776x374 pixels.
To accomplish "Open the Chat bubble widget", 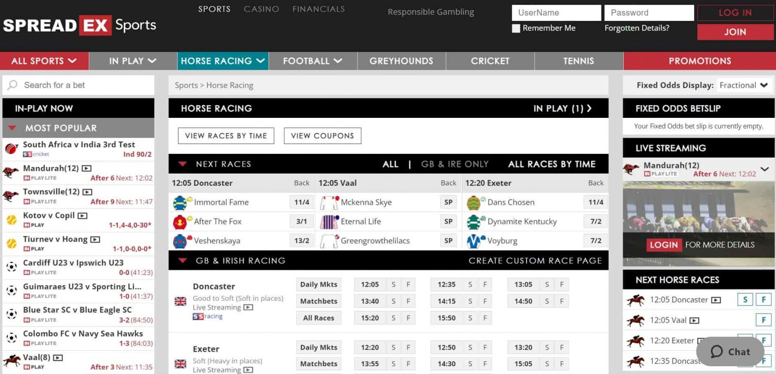I will pos(730,352).
